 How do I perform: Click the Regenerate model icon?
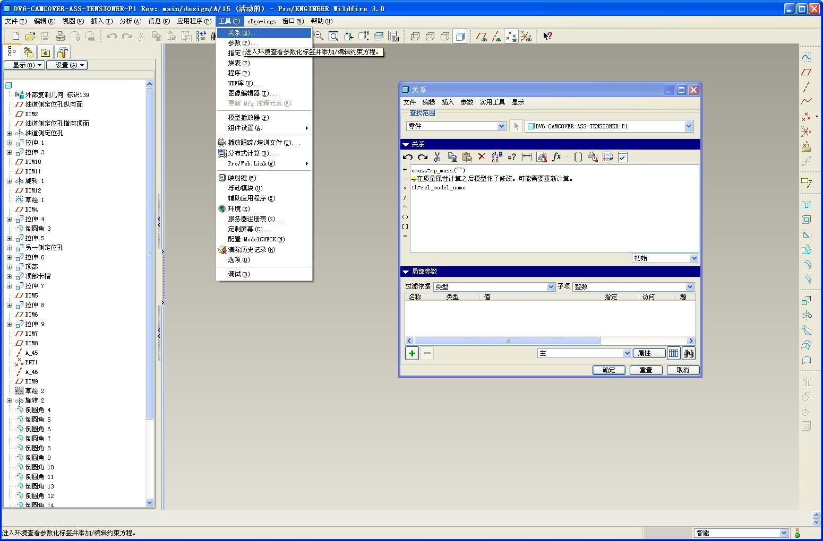click(201, 36)
